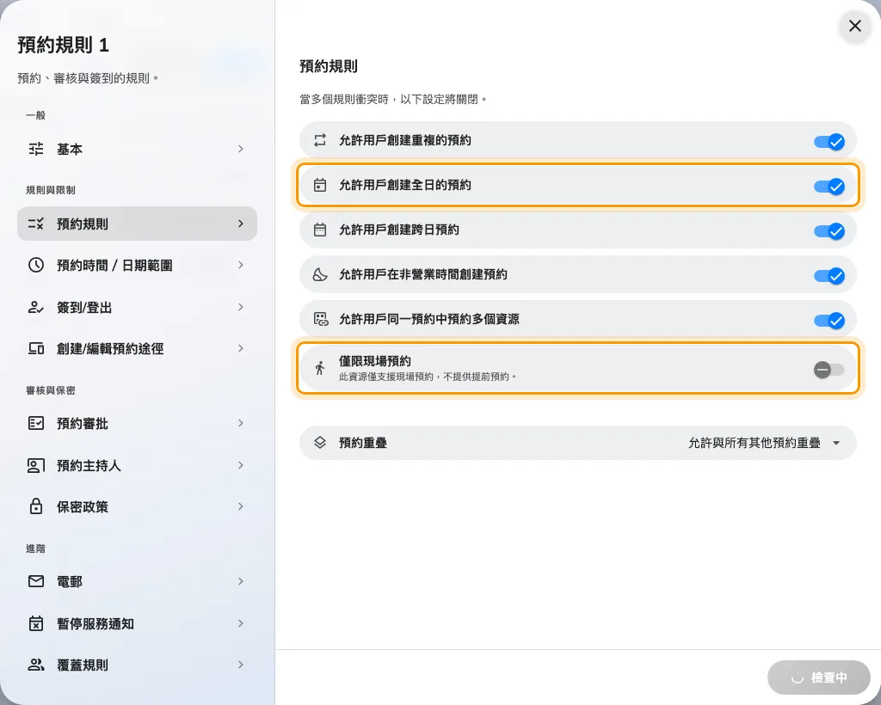The width and height of the screenshot is (881, 705).
Task: Click the repeat icon for 允許用戶創建重複的預約
Action: click(x=320, y=140)
